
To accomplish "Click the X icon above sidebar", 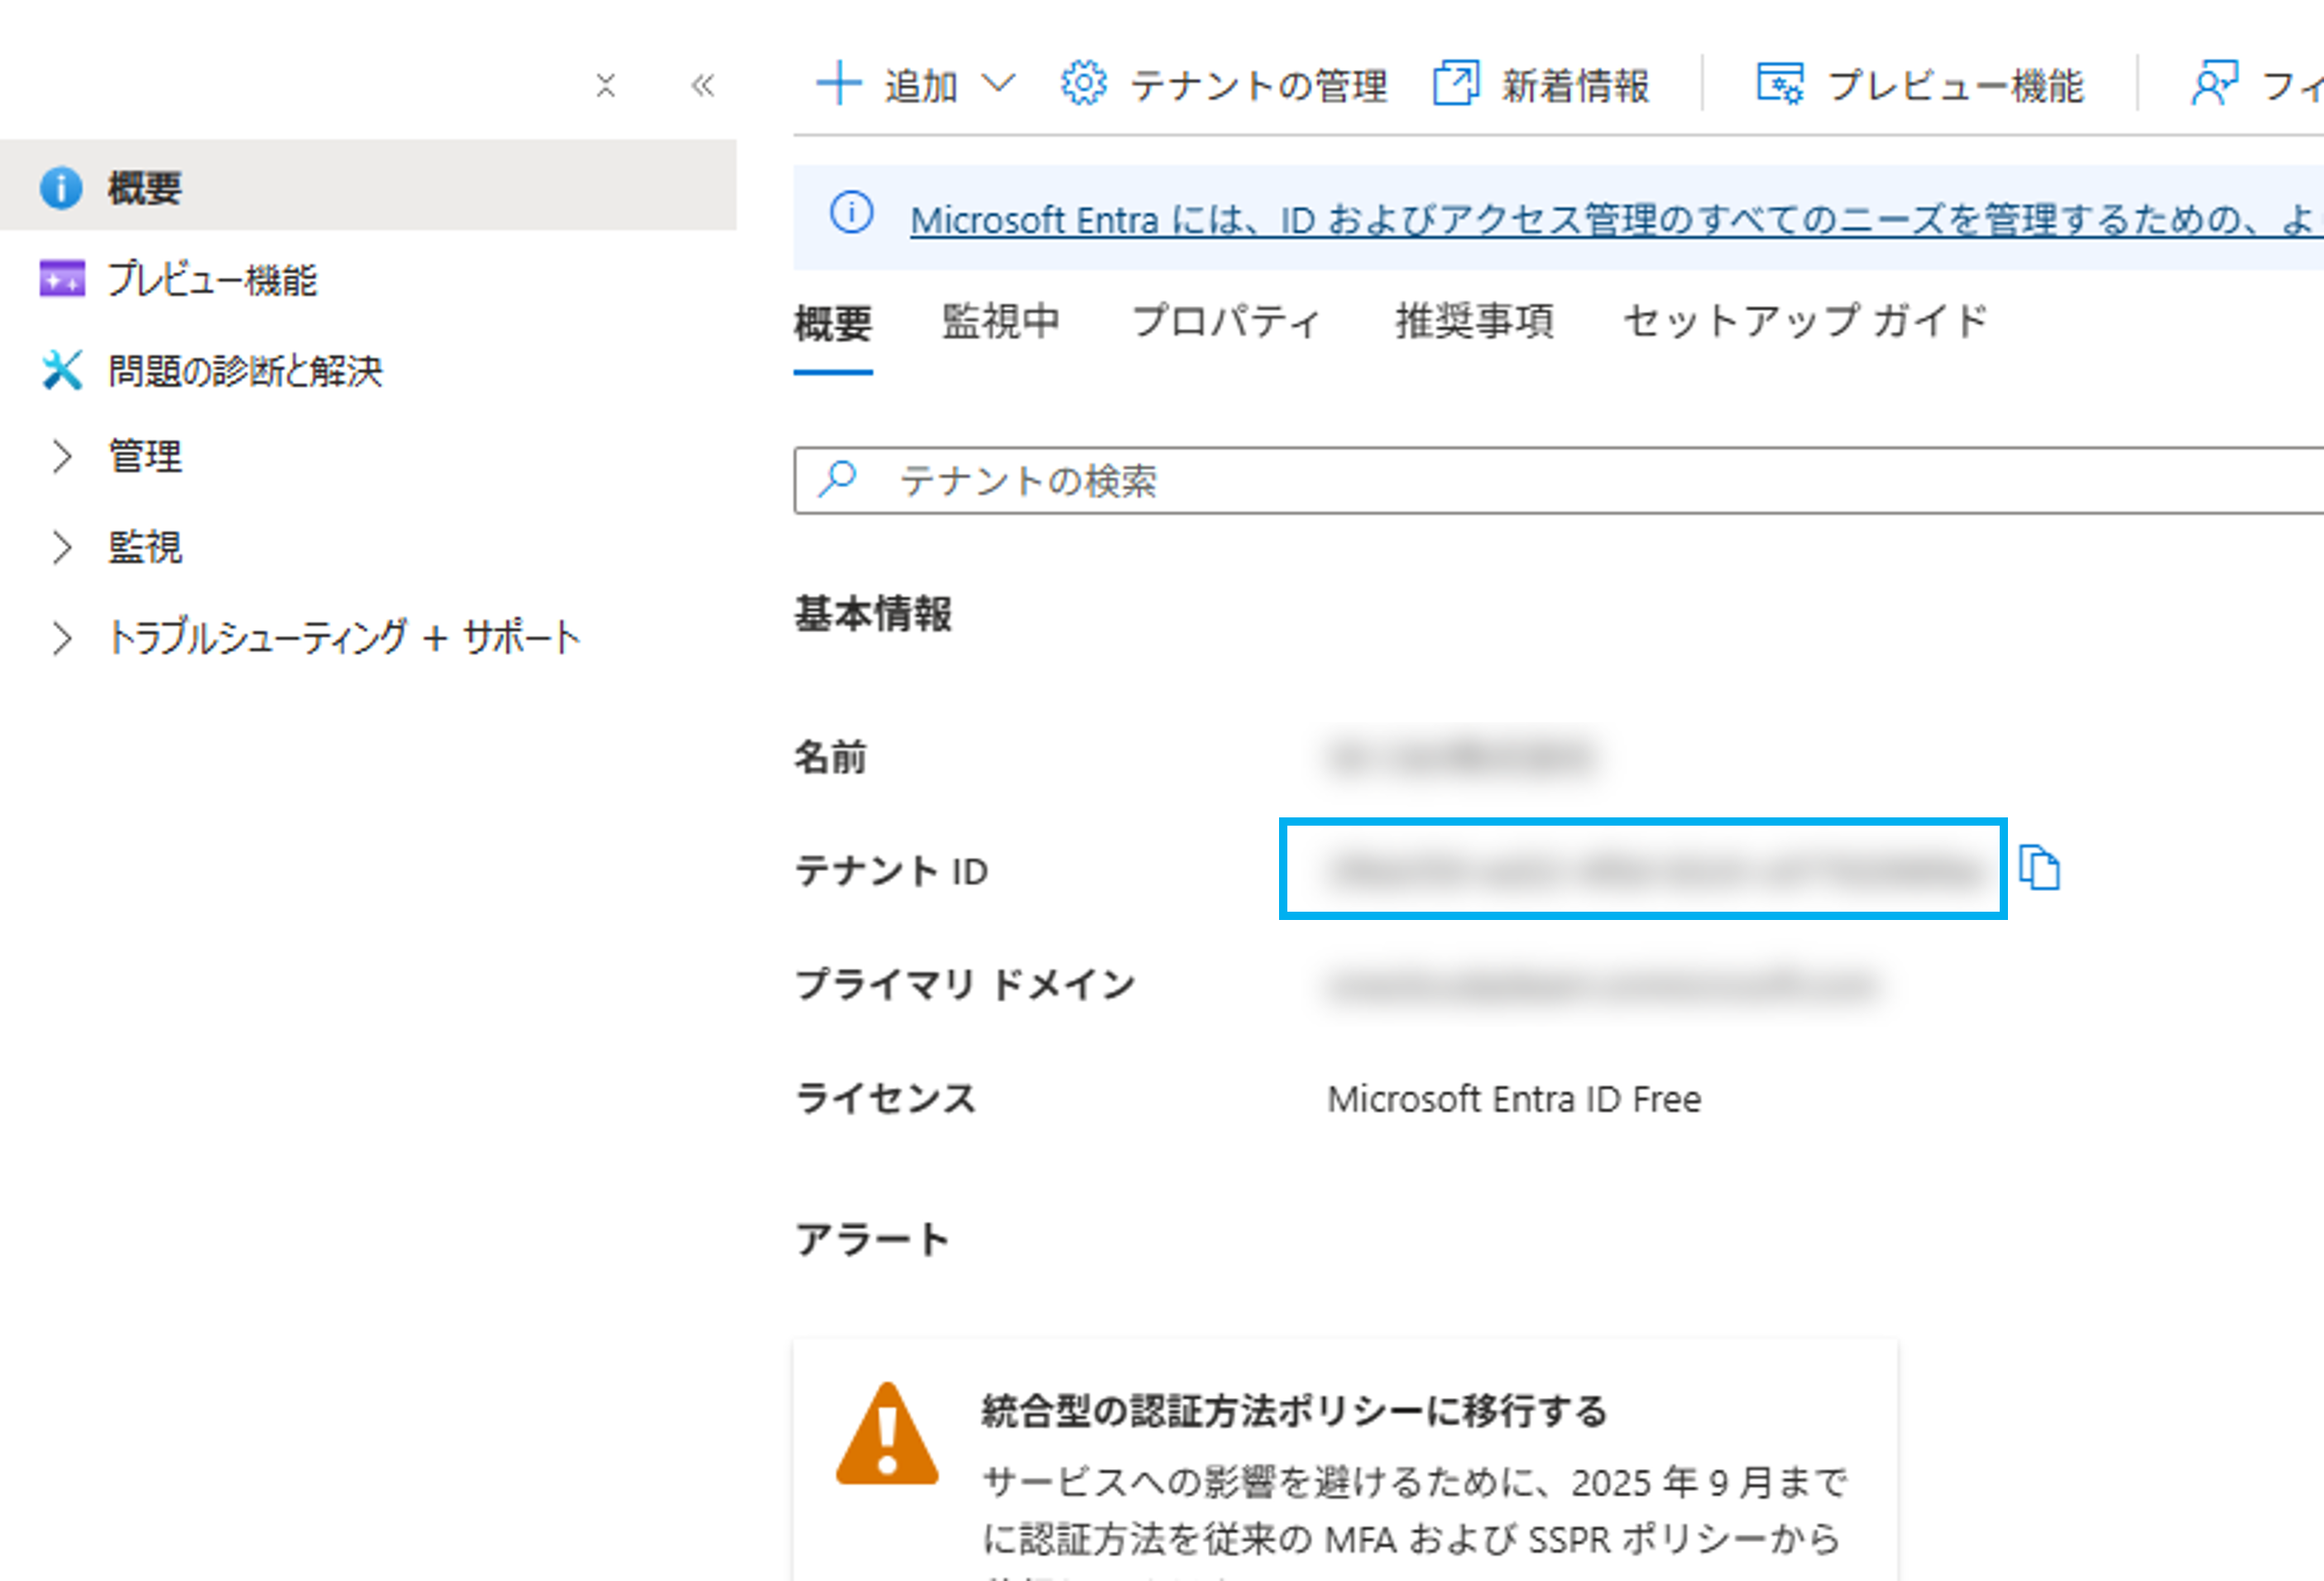I will tap(605, 86).
